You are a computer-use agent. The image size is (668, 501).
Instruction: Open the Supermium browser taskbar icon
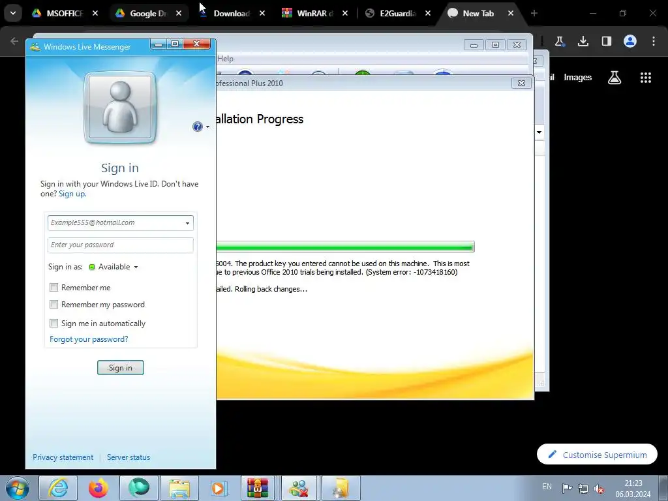tap(139, 488)
